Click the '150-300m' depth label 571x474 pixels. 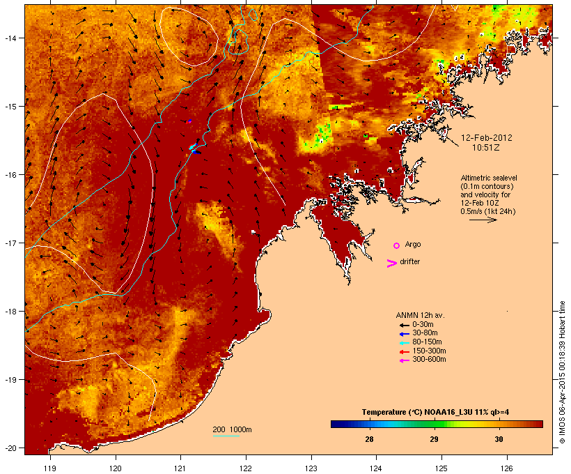(x=429, y=351)
